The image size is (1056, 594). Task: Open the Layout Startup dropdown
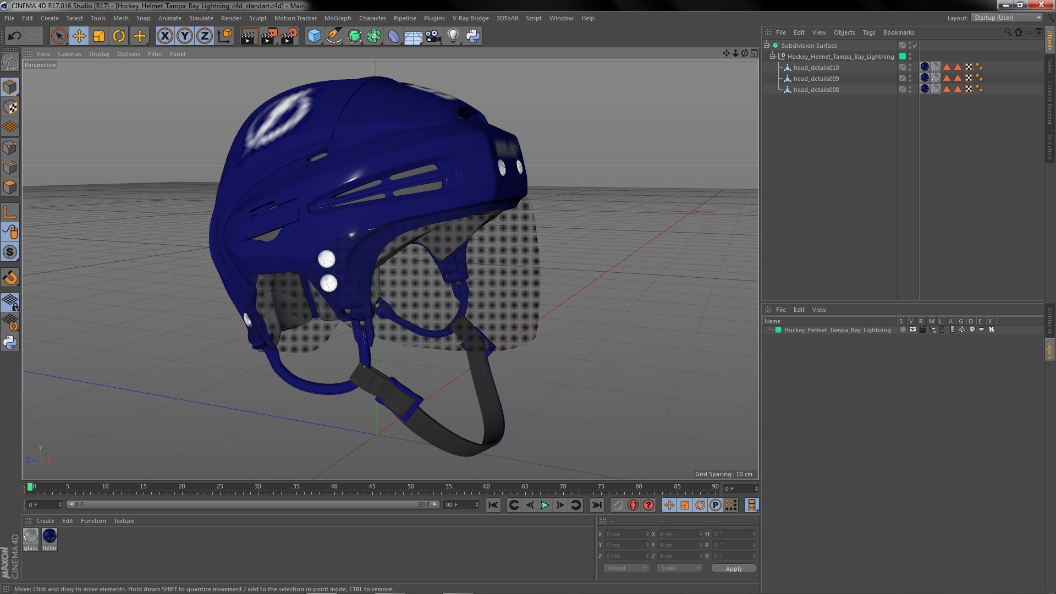click(1007, 18)
